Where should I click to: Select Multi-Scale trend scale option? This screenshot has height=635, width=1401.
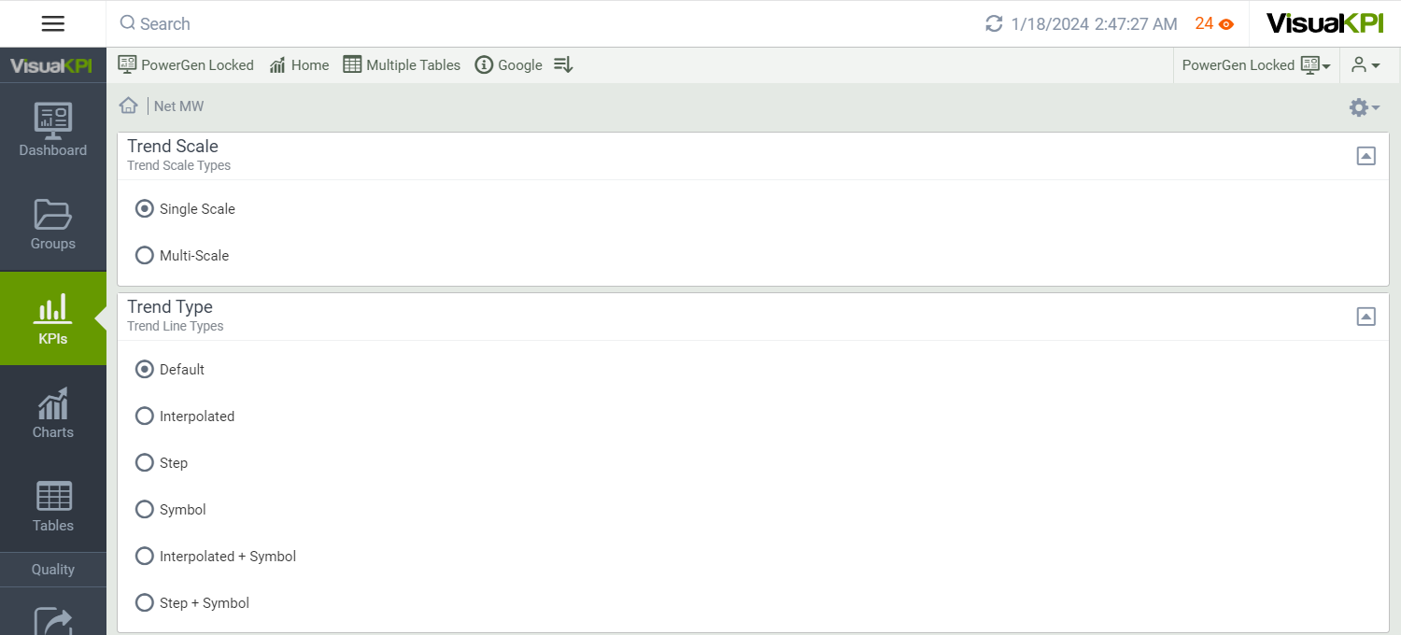coord(145,255)
